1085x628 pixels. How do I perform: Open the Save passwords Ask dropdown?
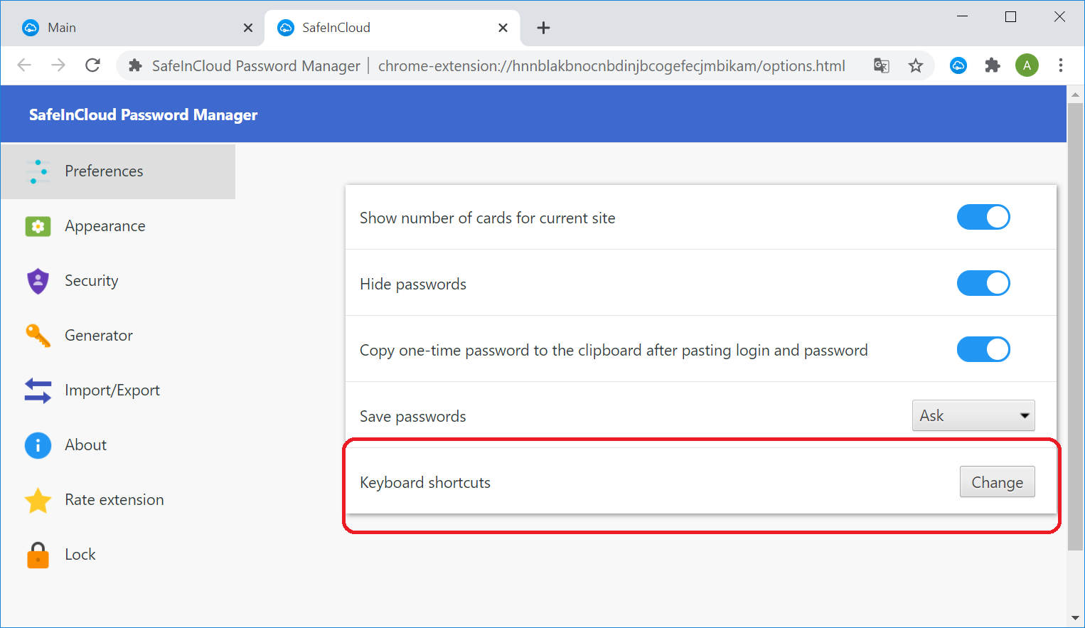[x=973, y=415]
